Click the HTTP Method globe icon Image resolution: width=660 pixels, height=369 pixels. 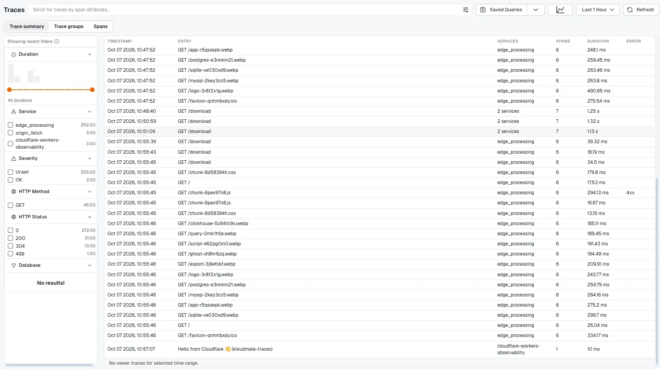click(x=14, y=192)
